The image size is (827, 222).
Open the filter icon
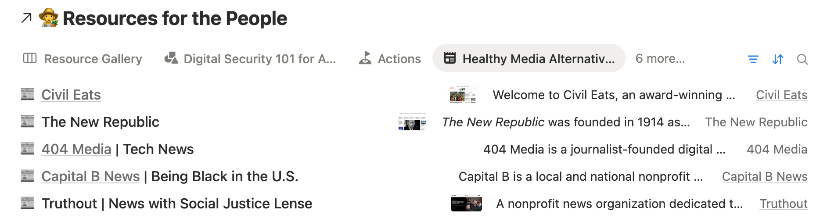point(753,59)
